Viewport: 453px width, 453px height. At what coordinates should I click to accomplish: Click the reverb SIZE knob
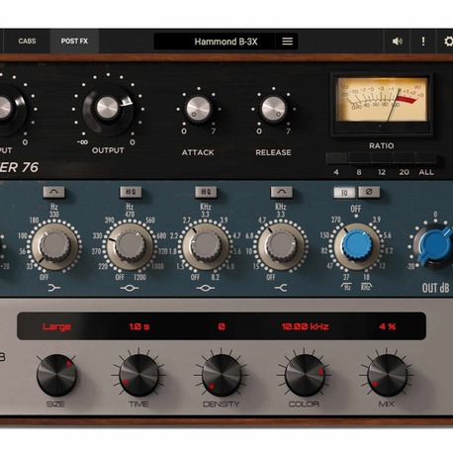[56, 375]
